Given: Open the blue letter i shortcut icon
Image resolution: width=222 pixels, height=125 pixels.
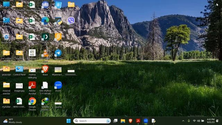Looking at the screenshot, I should point(58,5).
